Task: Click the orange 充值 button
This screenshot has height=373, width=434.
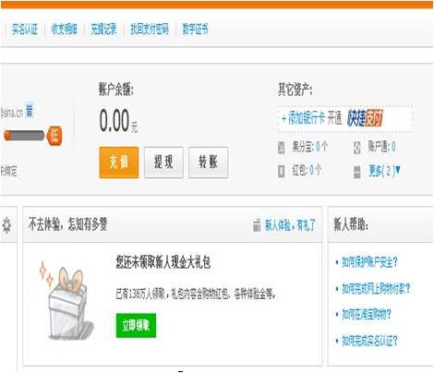Action: pos(119,162)
